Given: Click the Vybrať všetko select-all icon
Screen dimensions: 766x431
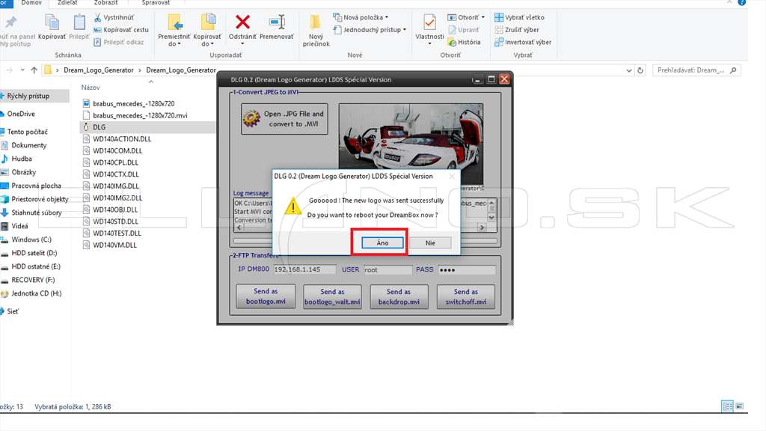Looking at the screenshot, I should click(499, 17).
